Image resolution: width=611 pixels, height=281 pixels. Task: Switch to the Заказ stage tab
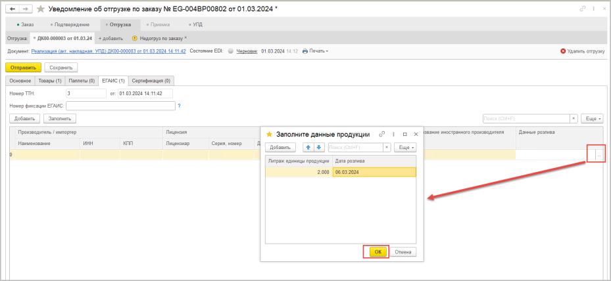[26, 24]
